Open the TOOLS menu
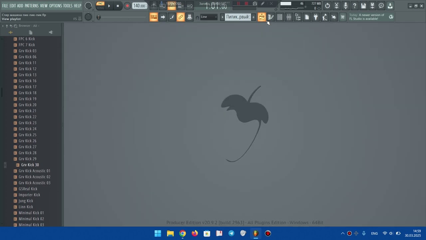The width and height of the screenshot is (426, 240). pyautogui.click(x=68, y=6)
